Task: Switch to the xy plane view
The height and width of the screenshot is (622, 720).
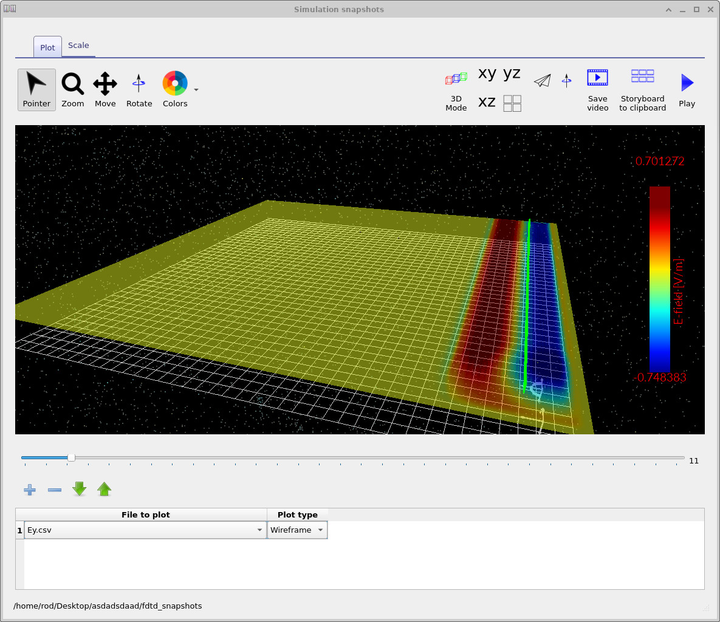Action: 487,73
